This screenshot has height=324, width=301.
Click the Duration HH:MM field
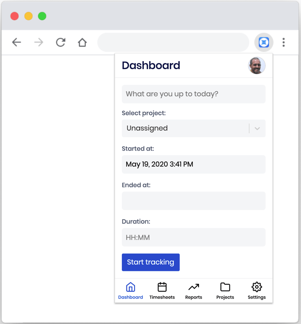(x=193, y=237)
